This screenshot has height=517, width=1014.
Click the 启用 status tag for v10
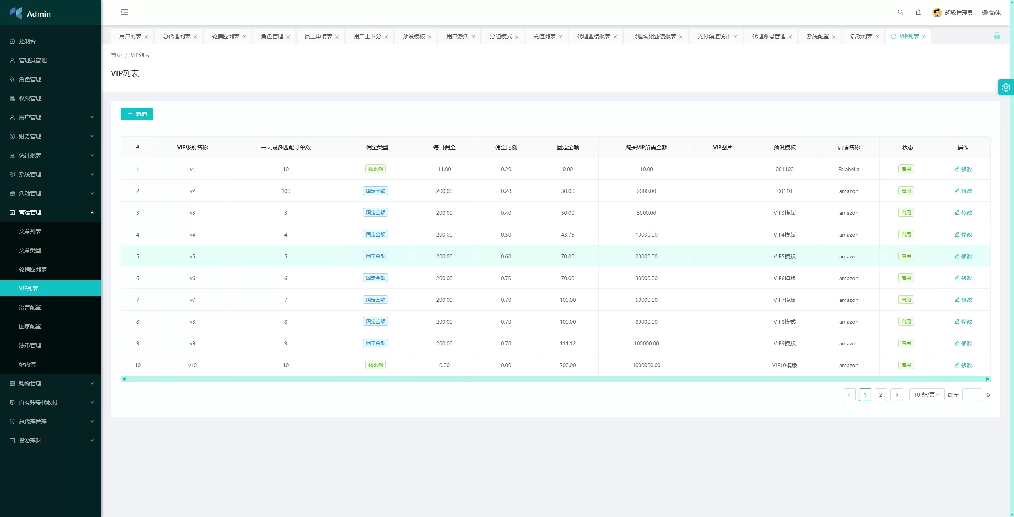coord(906,365)
